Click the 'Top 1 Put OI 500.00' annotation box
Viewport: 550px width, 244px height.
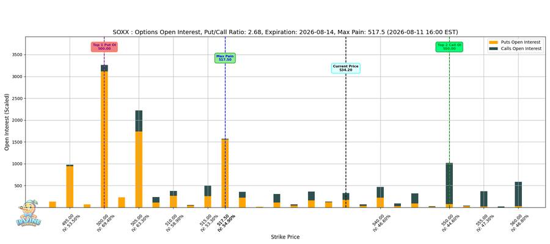coord(104,47)
